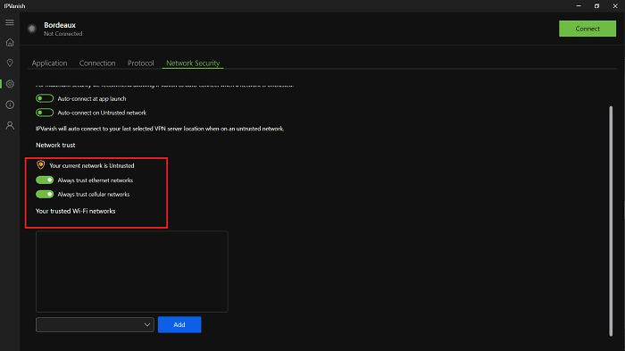Viewport: 625px width, 351px height.
Task: Open Settings gear icon in sidebar
Action: 10,84
